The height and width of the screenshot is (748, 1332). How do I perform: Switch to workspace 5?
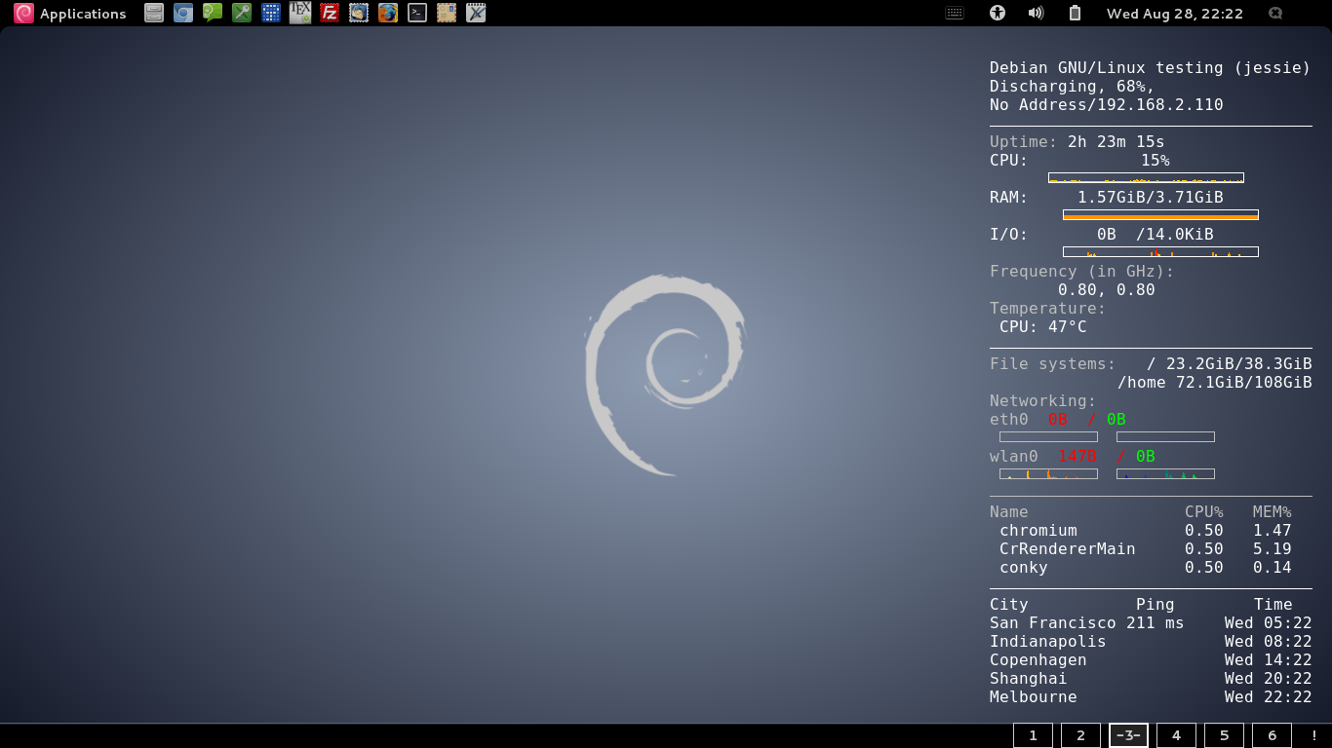[x=1224, y=735]
